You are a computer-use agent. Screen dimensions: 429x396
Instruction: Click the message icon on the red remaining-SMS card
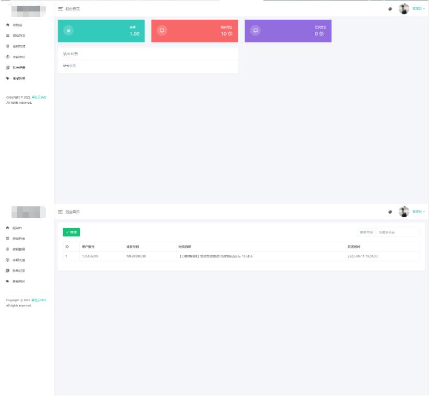(162, 30)
